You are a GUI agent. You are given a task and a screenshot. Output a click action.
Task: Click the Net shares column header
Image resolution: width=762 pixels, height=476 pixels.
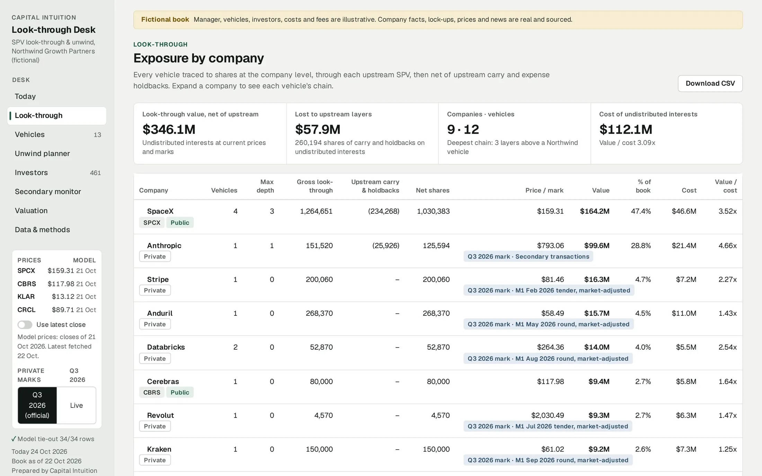click(433, 190)
